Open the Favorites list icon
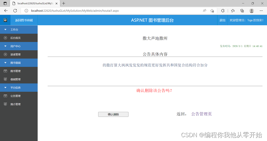 click(x=233, y=11)
